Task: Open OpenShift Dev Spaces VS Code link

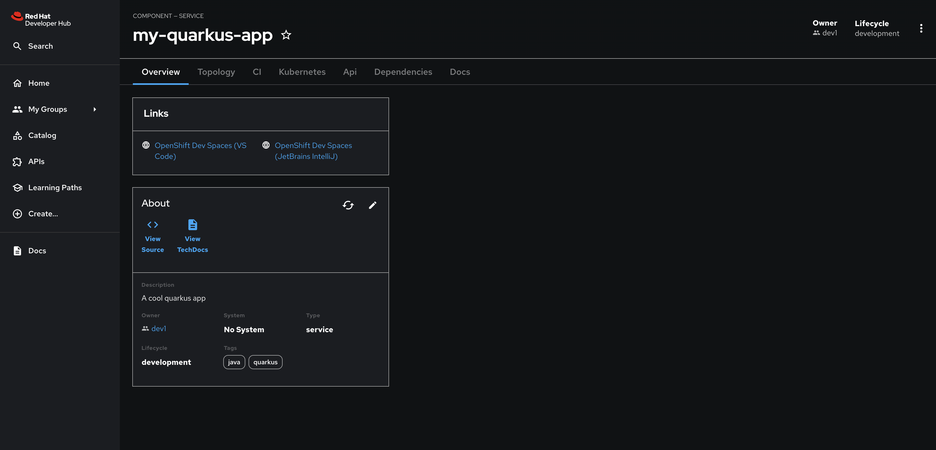Action: (x=200, y=151)
